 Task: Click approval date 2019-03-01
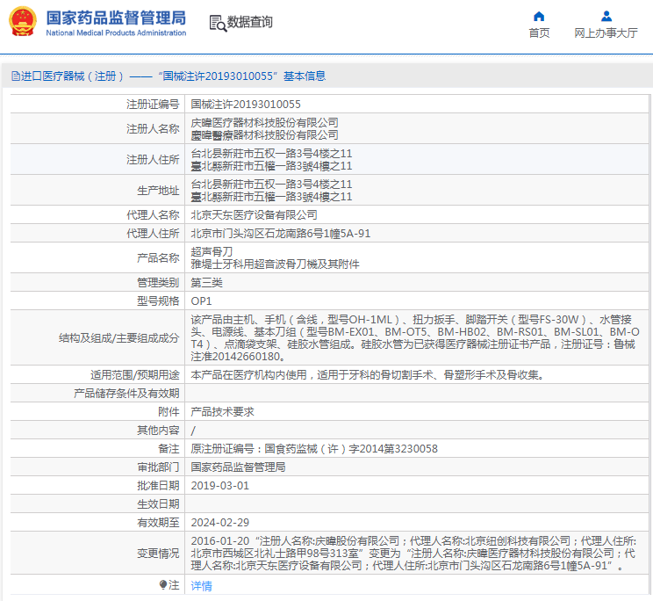pyautogui.click(x=220, y=485)
